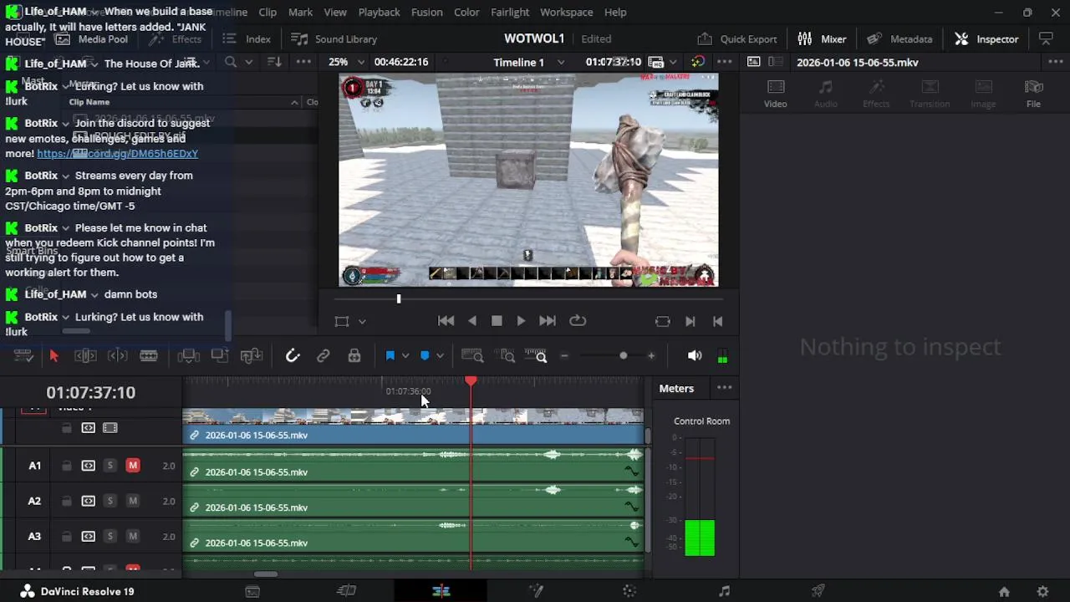Zoom in timeline with plus icon
1070x602 pixels.
pyautogui.click(x=651, y=356)
